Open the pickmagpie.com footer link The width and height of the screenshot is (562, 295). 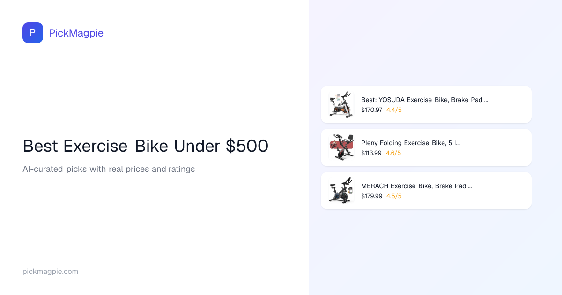50,272
